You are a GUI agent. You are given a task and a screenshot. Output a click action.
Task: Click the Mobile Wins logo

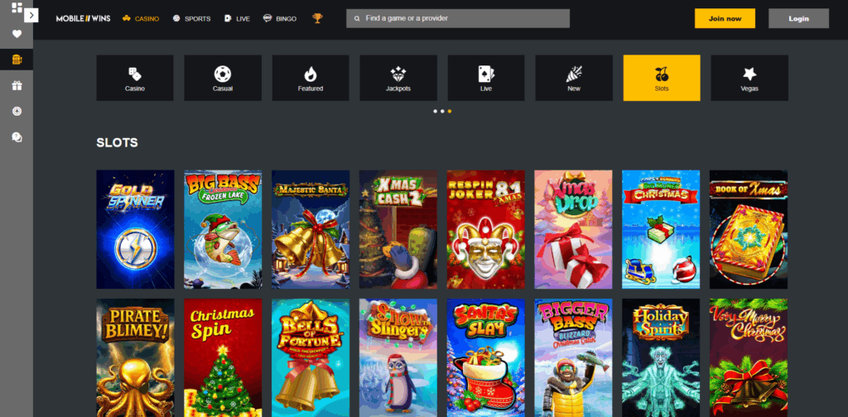tap(84, 18)
